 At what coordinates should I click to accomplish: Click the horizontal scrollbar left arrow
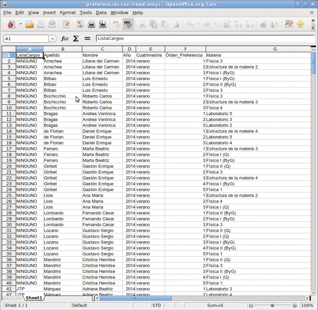point(97,298)
